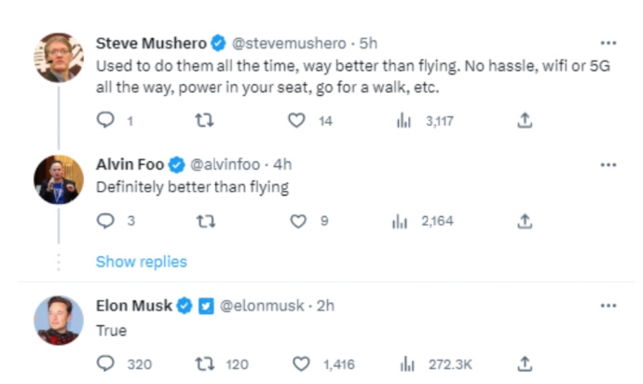
Task: Like Steve Mushero's tweet
Action: coord(297,120)
